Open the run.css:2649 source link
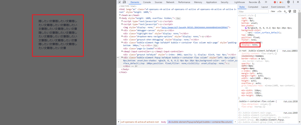 point(290,113)
